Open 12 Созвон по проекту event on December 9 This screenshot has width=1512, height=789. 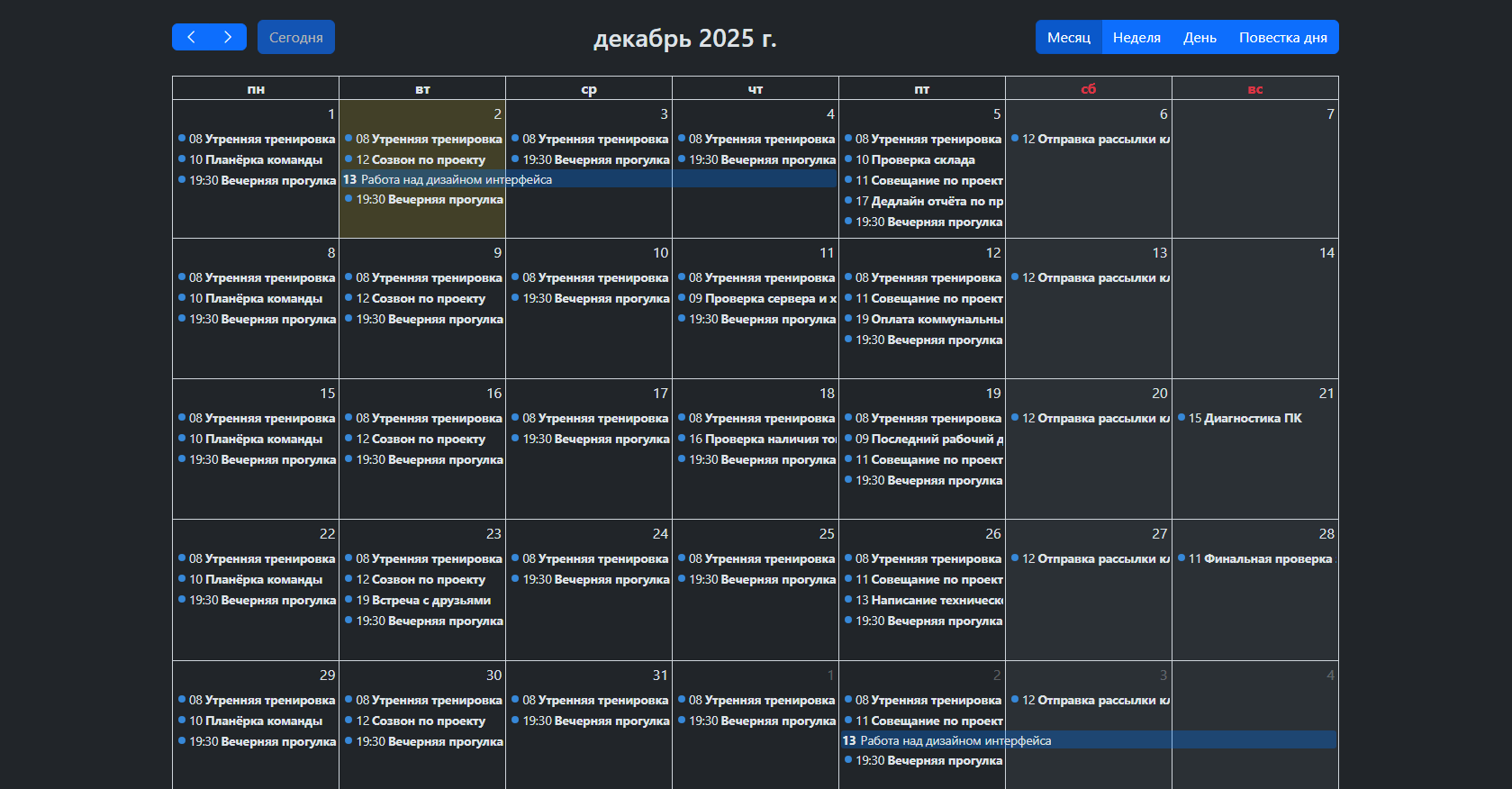pos(422,298)
